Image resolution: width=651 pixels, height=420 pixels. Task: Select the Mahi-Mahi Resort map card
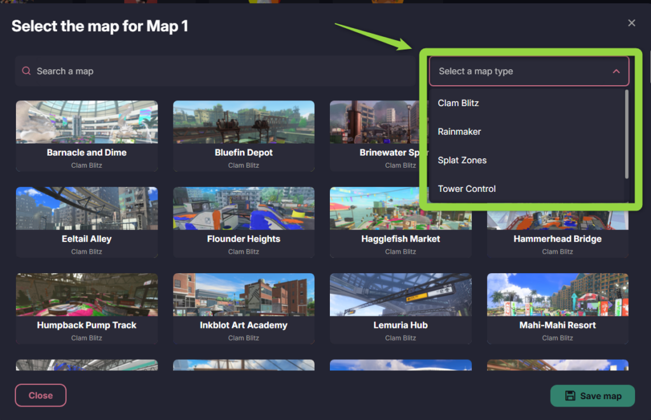pos(558,308)
